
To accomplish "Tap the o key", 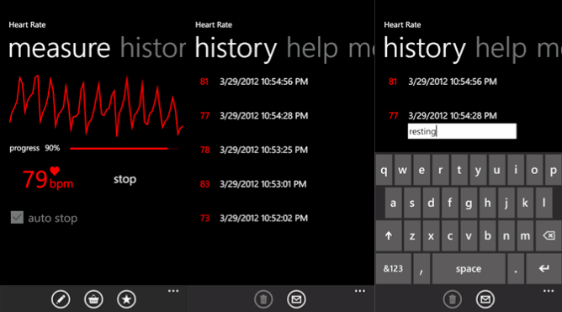I will coord(534,170).
